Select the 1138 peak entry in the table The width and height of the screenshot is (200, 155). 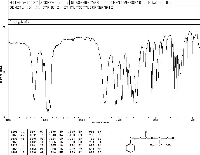(x=75, y=135)
